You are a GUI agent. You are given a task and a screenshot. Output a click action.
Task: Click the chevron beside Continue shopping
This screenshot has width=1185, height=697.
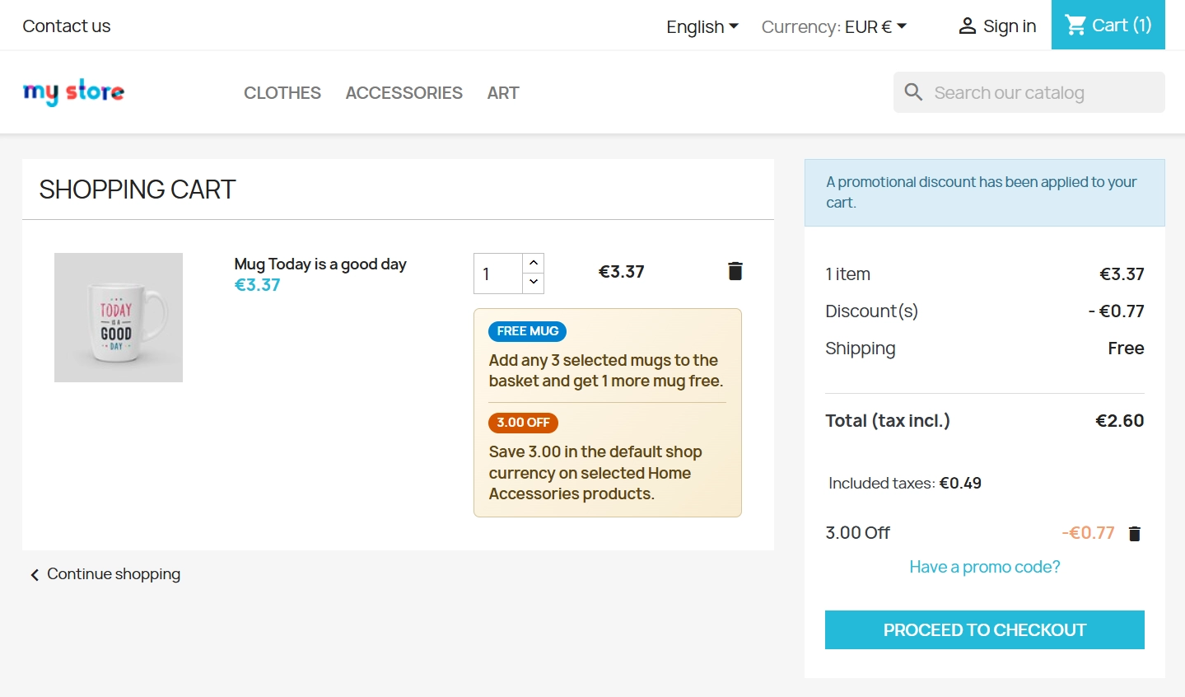[34, 574]
